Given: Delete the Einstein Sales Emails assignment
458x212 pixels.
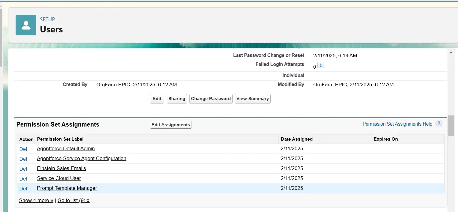Looking at the screenshot, I should point(23,169).
